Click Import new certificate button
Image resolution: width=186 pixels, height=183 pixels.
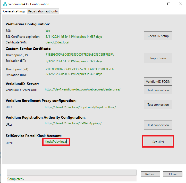tap(158, 58)
